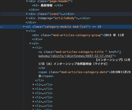Click the "category-module mod-list" class value
The image size is (132, 110).
[66, 27]
